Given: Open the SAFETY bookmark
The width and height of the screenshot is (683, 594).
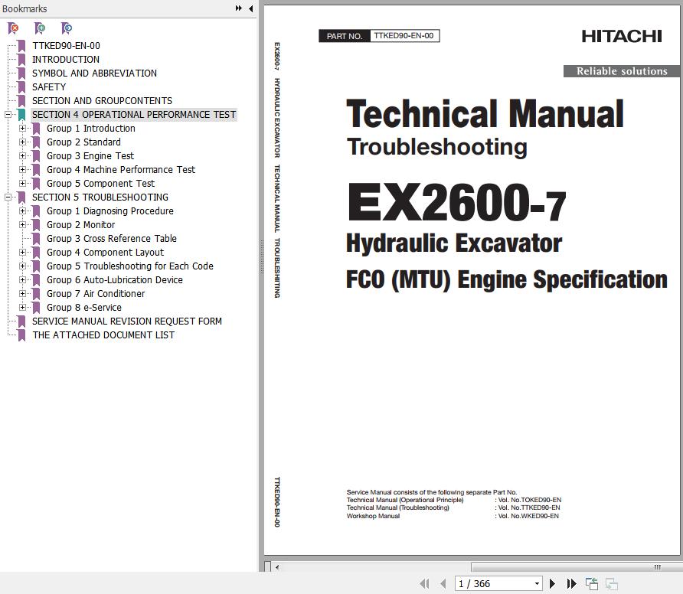Looking at the screenshot, I should 49,87.
